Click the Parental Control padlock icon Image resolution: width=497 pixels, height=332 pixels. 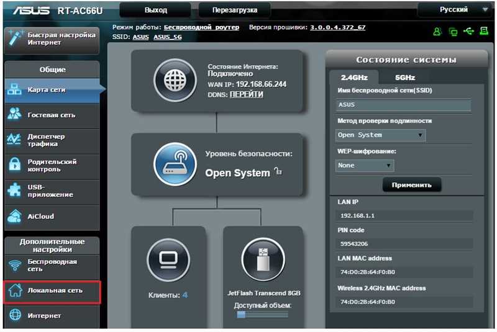click(x=14, y=164)
